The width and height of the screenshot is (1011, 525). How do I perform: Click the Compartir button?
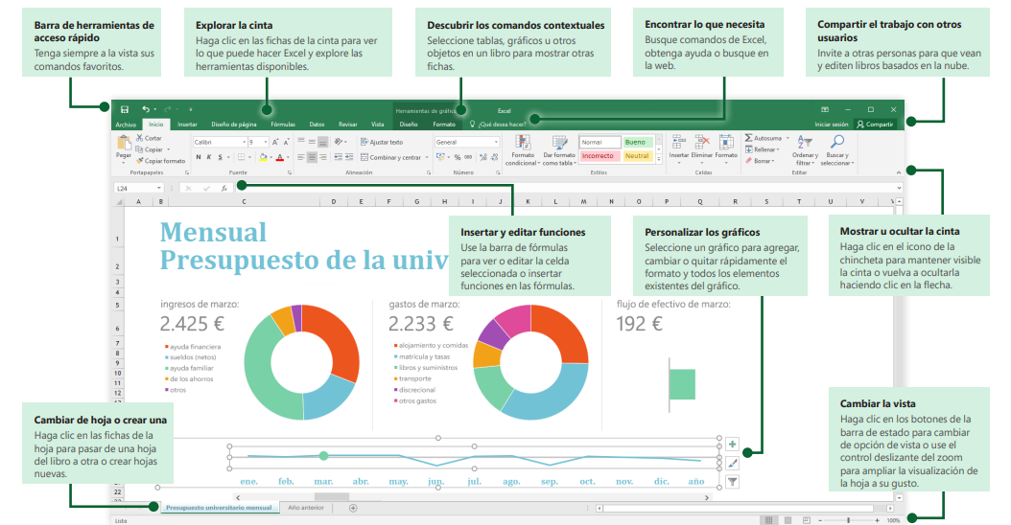[x=875, y=125]
